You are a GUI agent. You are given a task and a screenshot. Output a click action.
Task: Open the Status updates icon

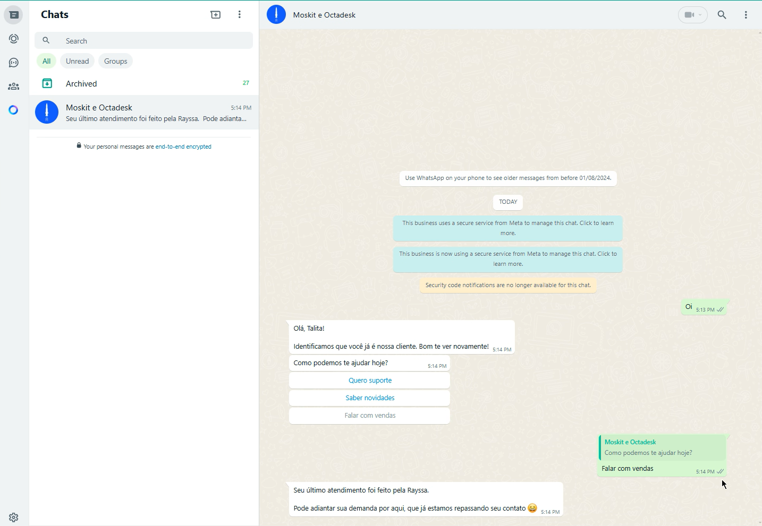(14, 39)
